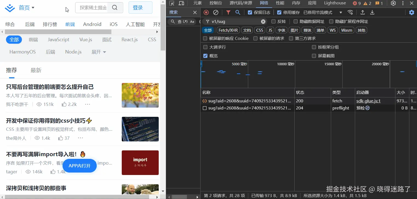Enable 被屏蔽的响应 Cookie checkbox

click(x=205, y=38)
